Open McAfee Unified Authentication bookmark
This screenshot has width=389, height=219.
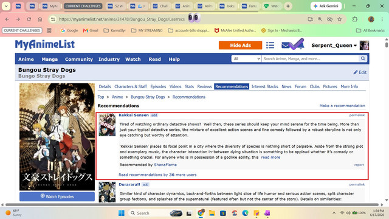tap(235, 30)
